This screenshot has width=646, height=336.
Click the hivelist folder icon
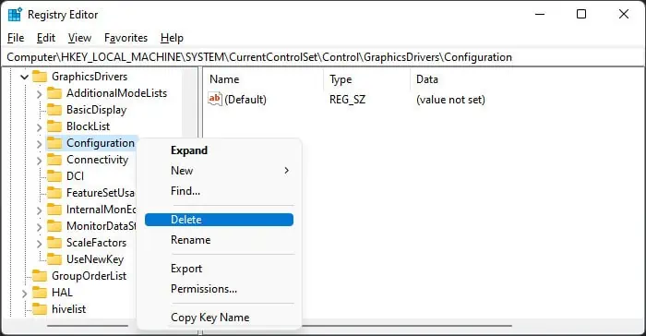(40, 309)
